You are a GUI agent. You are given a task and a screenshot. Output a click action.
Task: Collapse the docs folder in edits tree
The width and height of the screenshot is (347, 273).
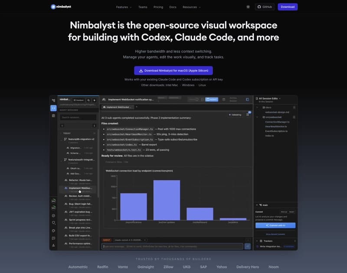coord(257,107)
